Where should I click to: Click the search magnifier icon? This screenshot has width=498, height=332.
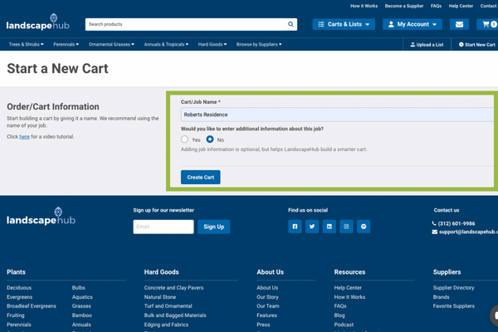[x=290, y=24]
